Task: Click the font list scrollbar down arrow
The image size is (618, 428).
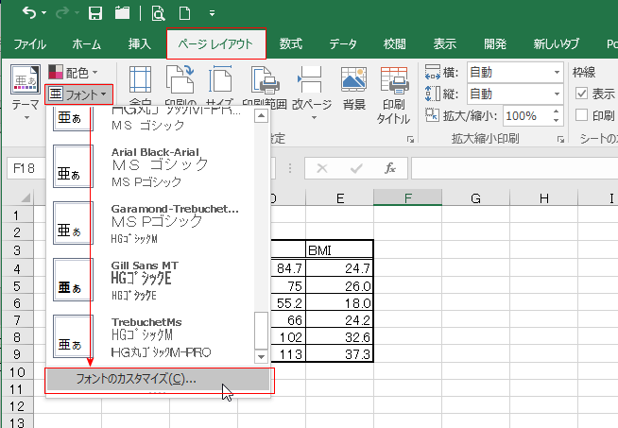Action: point(262,357)
